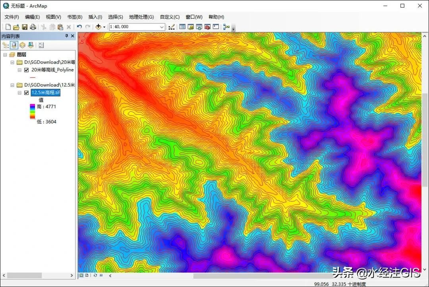Open the Search window
The image size is (429, 287).
coord(199,27)
